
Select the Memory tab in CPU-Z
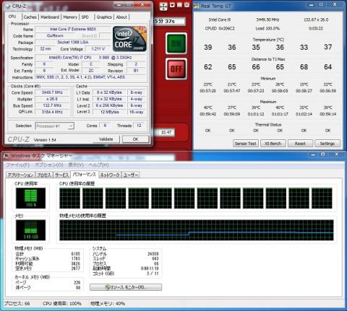(70, 17)
